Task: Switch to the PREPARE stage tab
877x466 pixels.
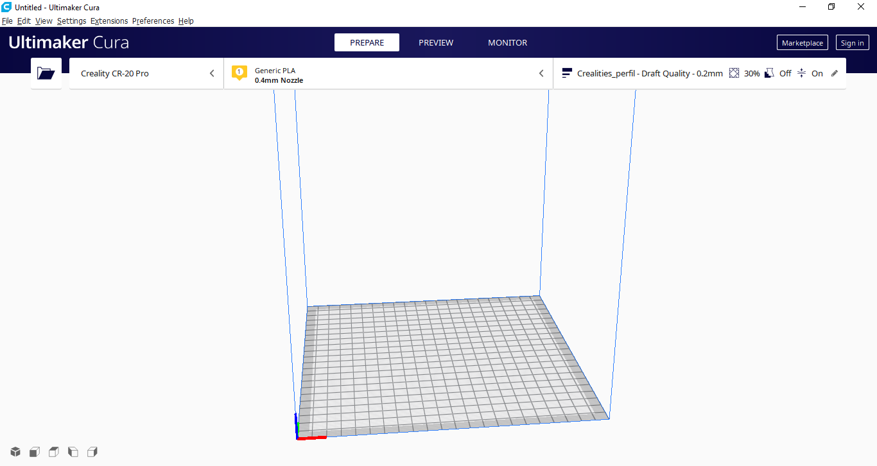Action: [x=367, y=42]
